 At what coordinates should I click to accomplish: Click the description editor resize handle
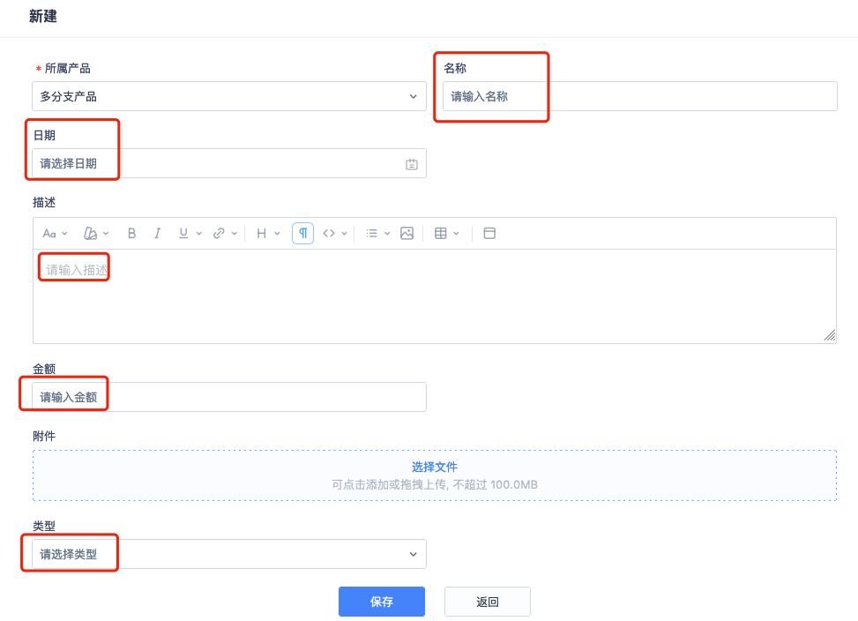[x=830, y=335]
